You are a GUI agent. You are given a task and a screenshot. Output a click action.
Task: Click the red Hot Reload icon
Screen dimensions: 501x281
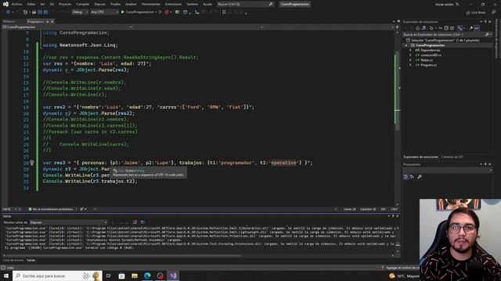click(167, 12)
